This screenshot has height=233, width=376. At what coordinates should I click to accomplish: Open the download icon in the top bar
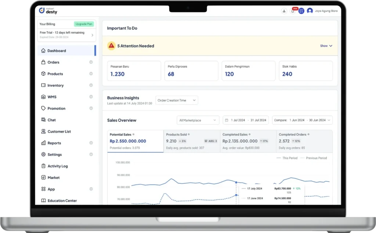point(284,11)
